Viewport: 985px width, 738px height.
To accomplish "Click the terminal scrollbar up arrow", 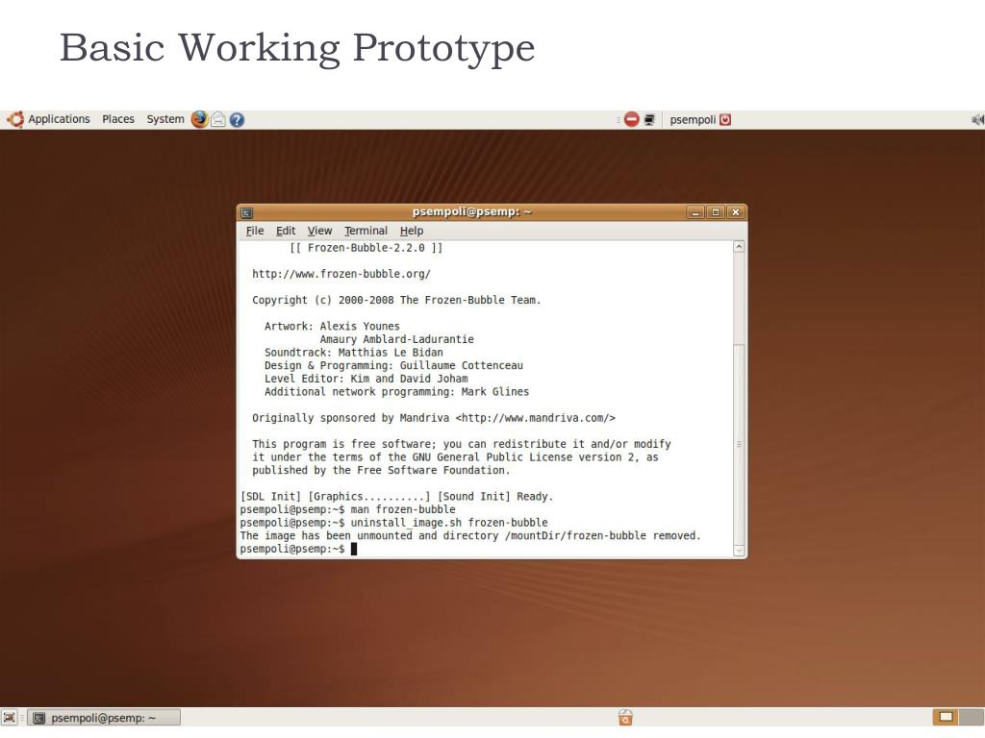I will (x=740, y=247).
